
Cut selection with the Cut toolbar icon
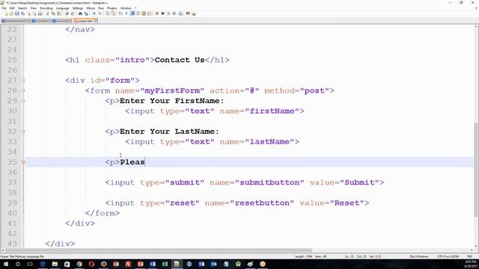pos(47,13)
